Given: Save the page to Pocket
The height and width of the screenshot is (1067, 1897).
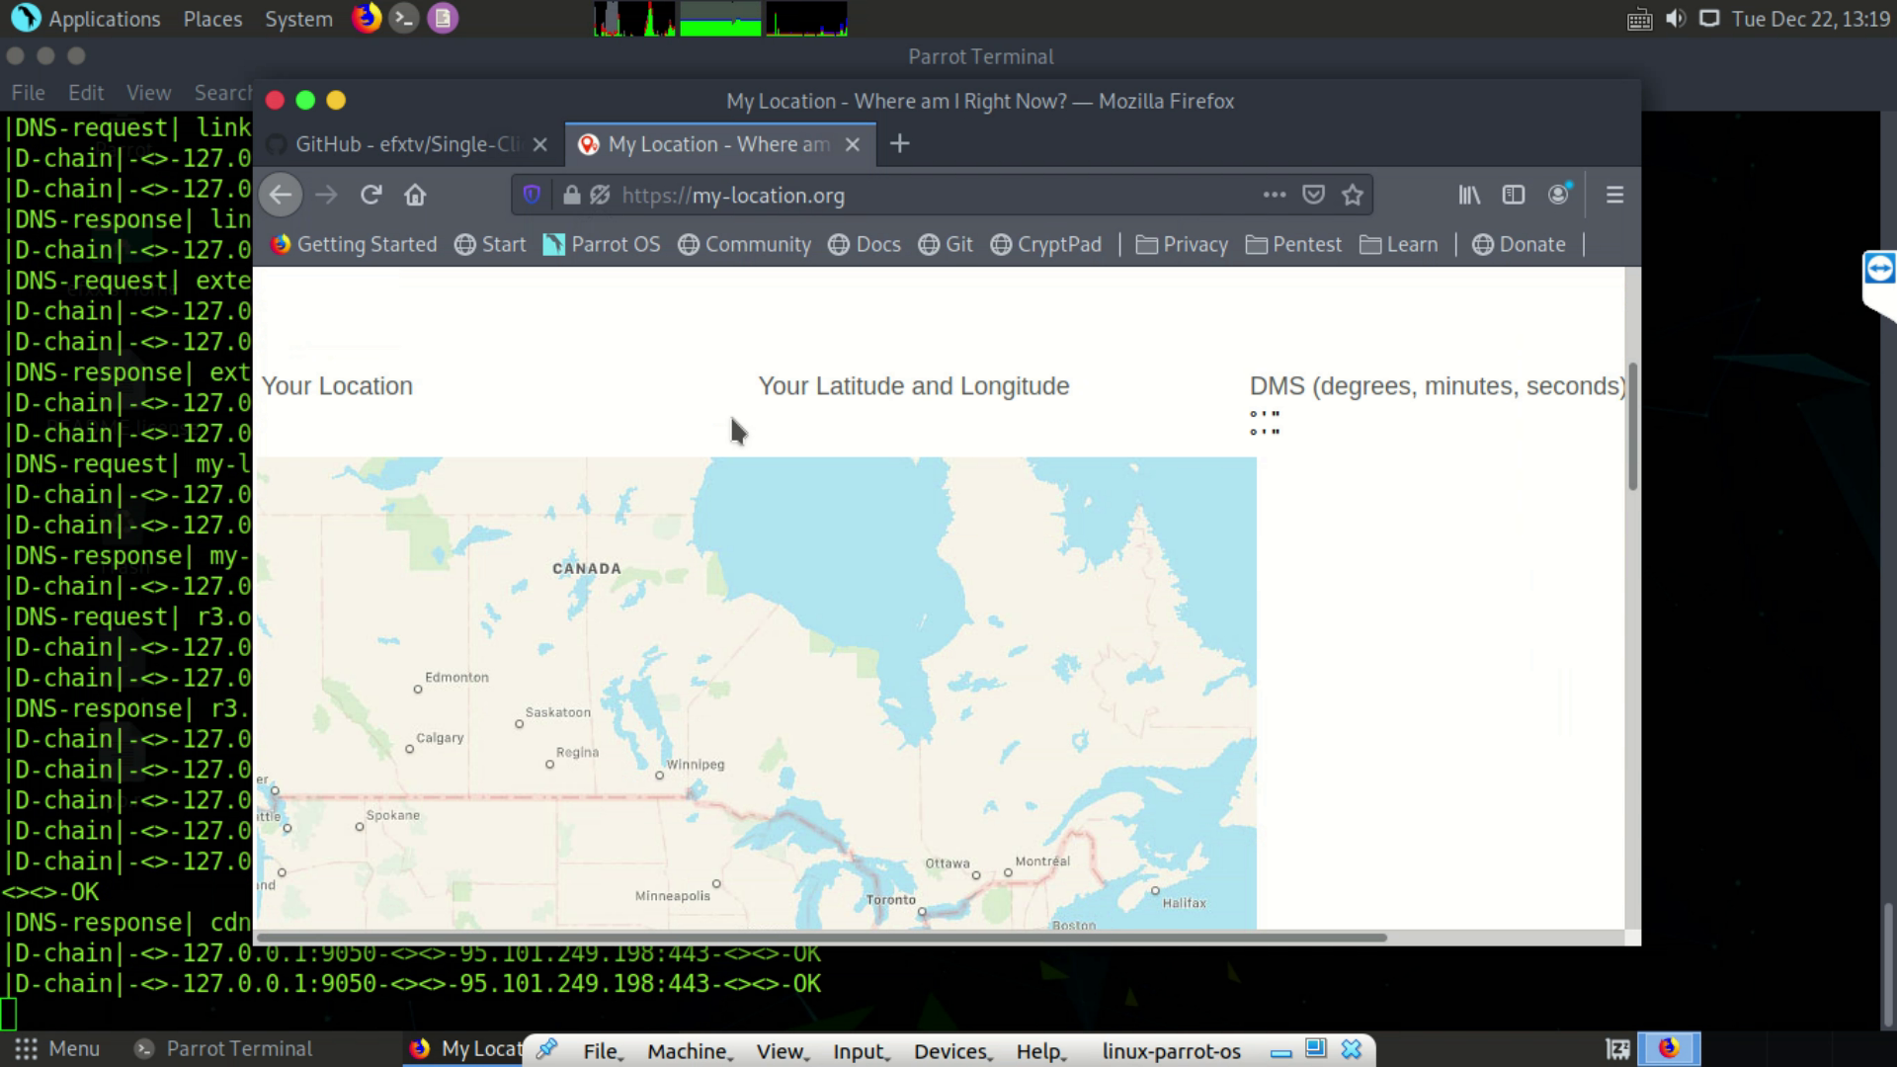Looking at the screenshot, I should point(1313,195).
